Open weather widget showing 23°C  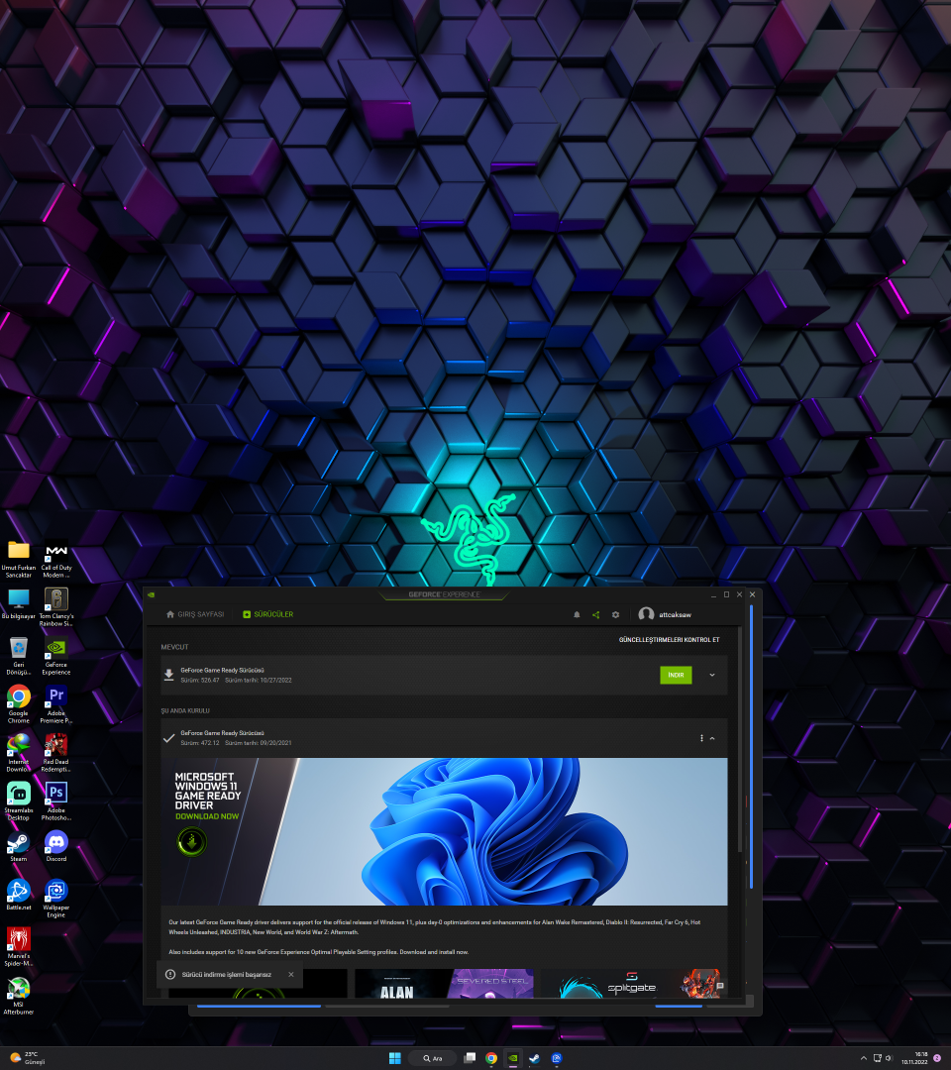28,1058
